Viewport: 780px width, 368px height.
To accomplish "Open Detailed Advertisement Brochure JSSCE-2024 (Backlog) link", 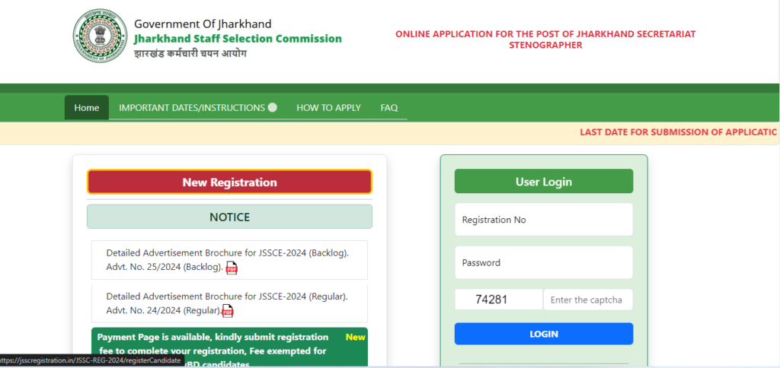I will click(227, 260).
